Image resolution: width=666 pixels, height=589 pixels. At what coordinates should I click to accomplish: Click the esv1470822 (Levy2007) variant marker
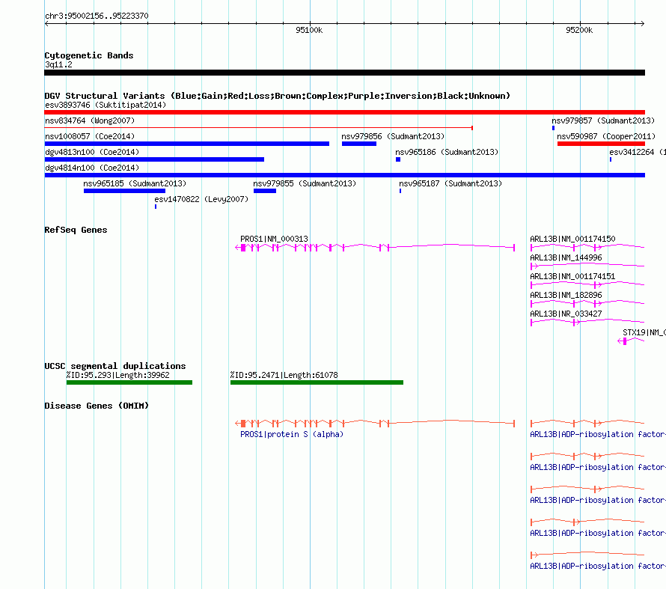point(156,207)
